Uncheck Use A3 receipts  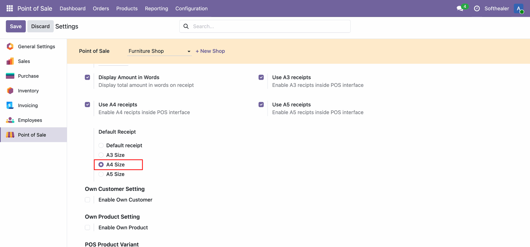[x=261, y=77]
